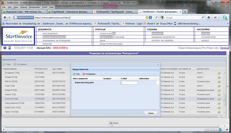Open the потребители settings link
This screenshot has width=231, height=133.
click(208, 37)
